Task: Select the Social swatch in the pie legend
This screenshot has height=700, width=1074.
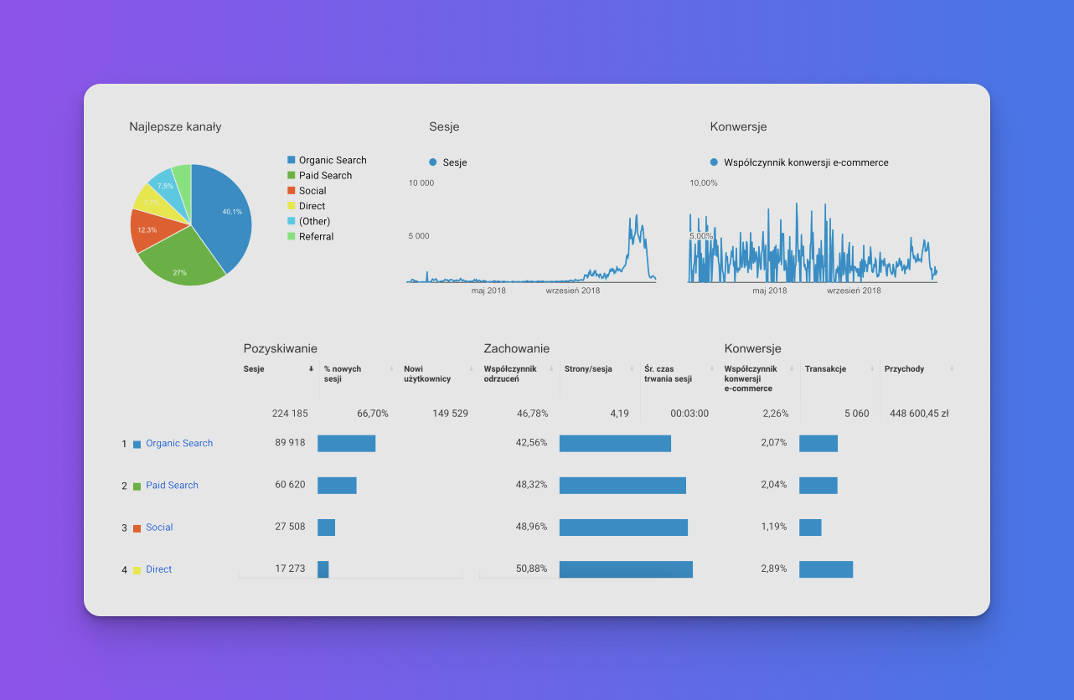Action: click(x=291, y=191)
